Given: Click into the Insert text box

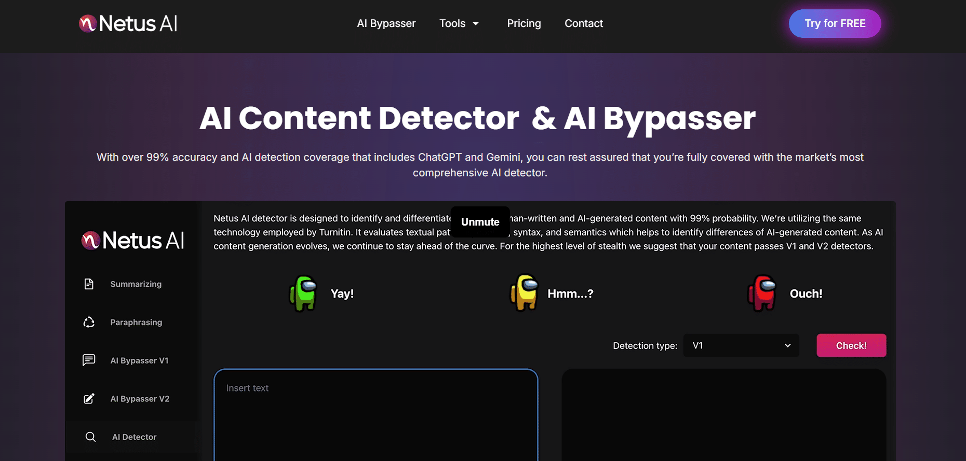Looking at the screenshot, I should coord(376,415).
